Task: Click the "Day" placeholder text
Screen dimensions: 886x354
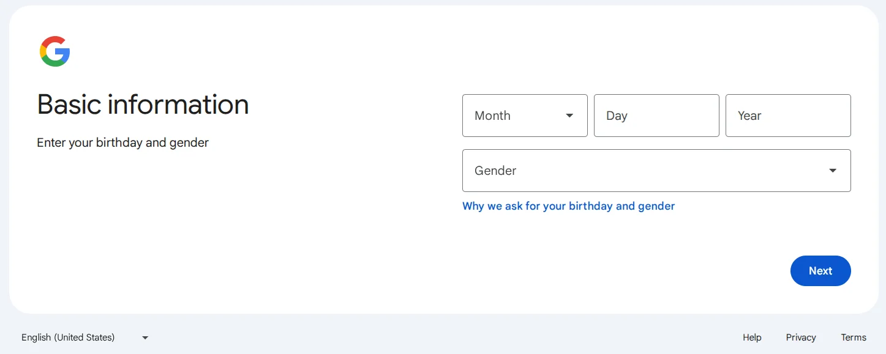Action: coord(617,116)
